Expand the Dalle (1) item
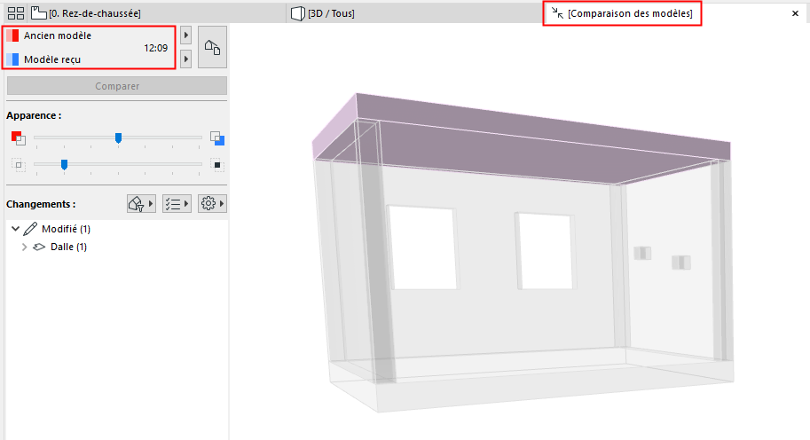 pos(24,247)
